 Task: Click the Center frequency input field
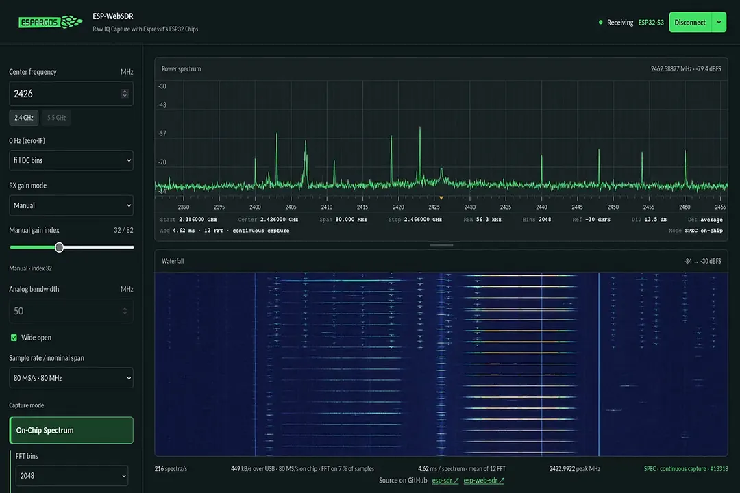pos(71,93)
